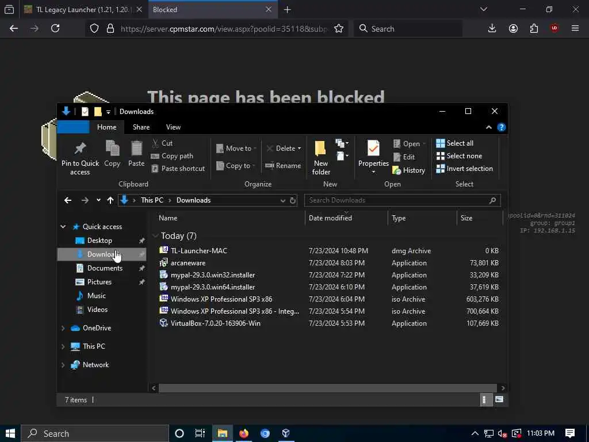Select Pictures in Quick access
The width and height of the screenshot is (589, 442).
click(99, 282)
